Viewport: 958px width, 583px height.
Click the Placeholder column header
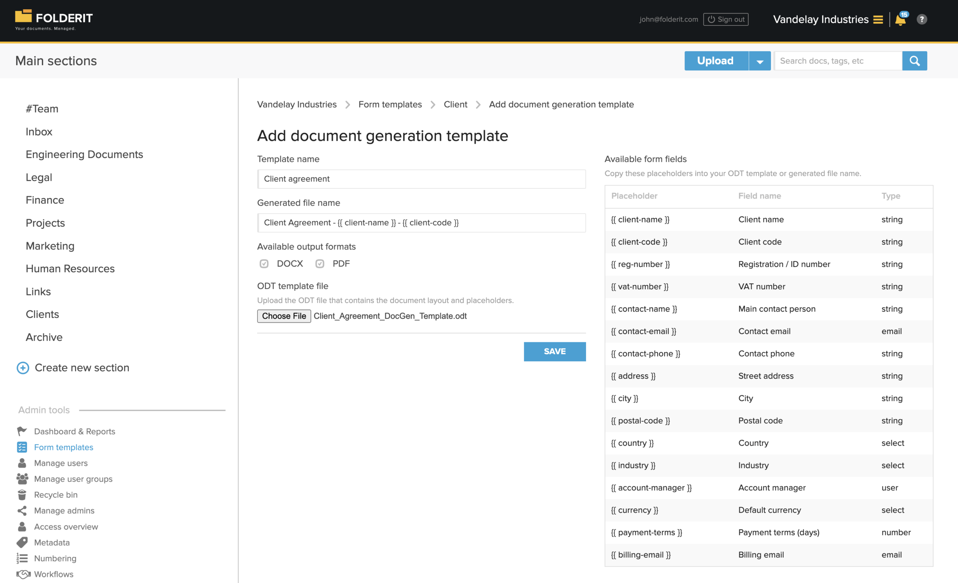tap(634, 196)
